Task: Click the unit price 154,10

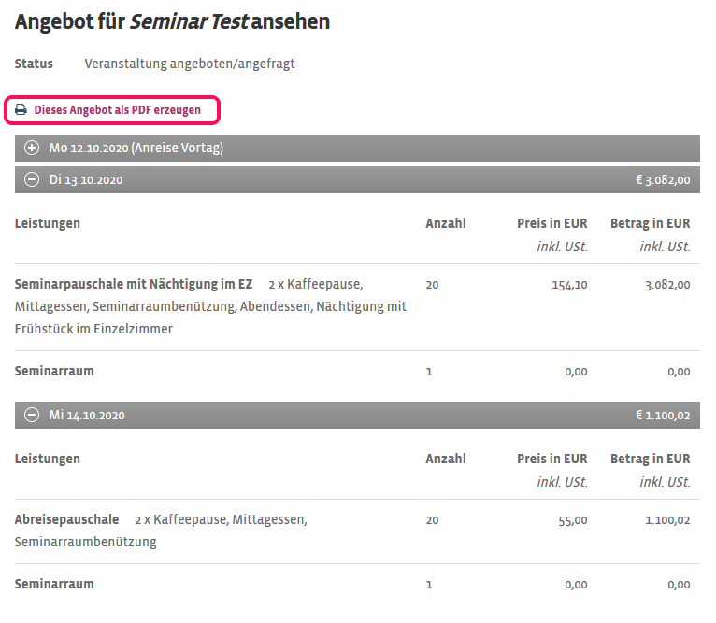Action: tap(569, 285)
